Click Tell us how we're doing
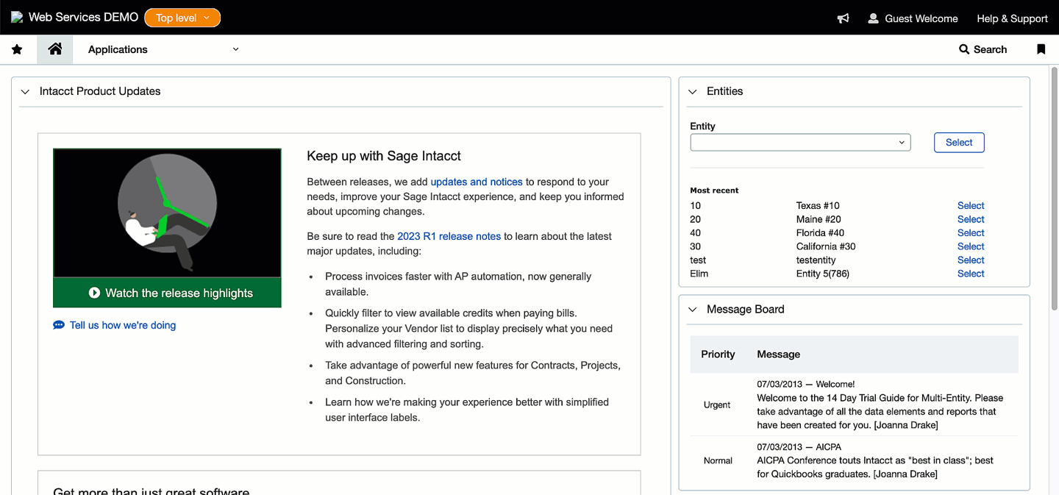 tap(123, 325)
